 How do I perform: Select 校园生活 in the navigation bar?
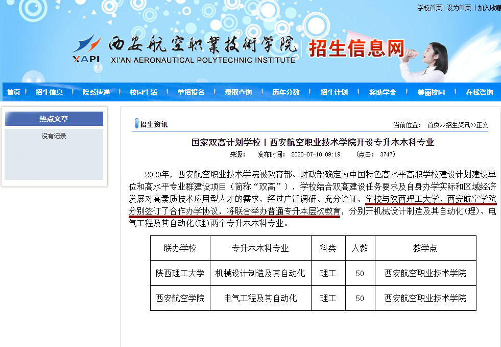pyautogui.click(x=144, y=92)
